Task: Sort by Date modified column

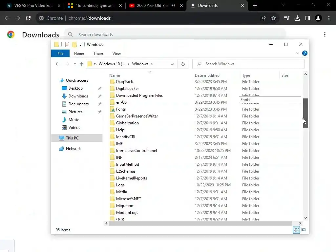Action: pyautogui.click(x=217, y=75)
